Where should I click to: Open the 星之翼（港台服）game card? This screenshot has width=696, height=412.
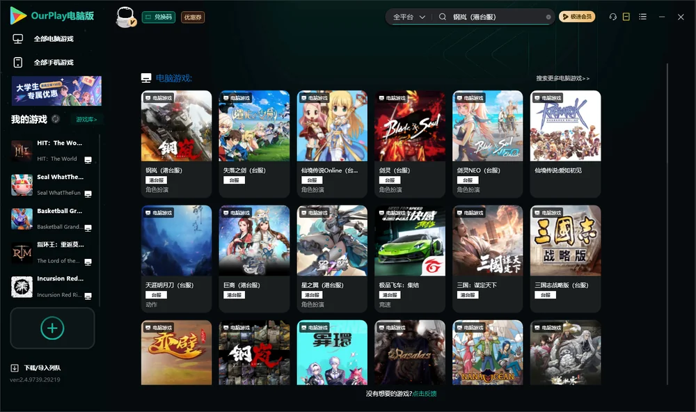click(332, 258)
